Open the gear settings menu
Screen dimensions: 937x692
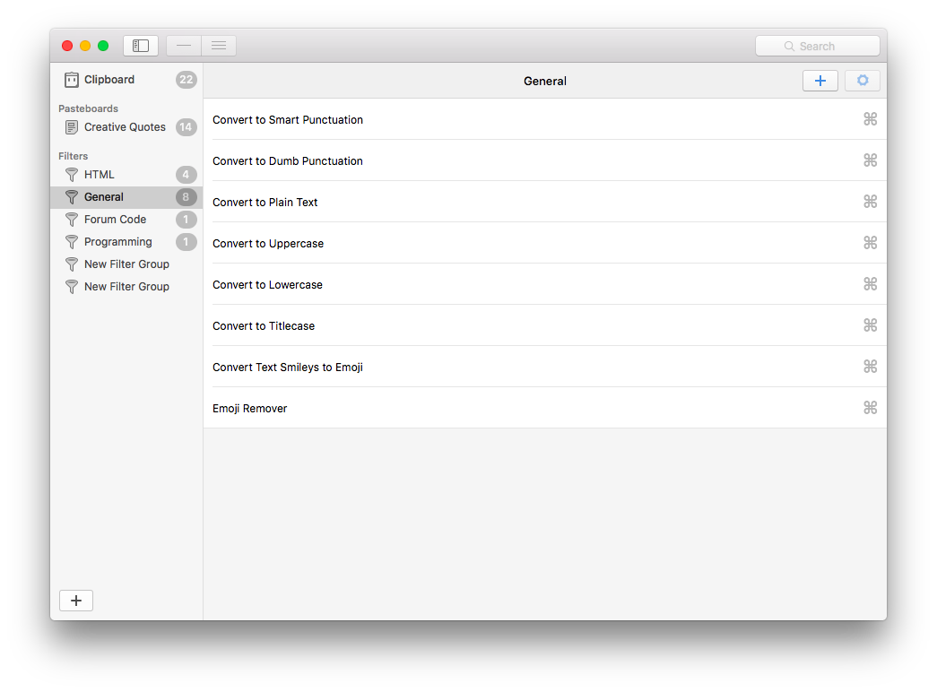point(862,81)
